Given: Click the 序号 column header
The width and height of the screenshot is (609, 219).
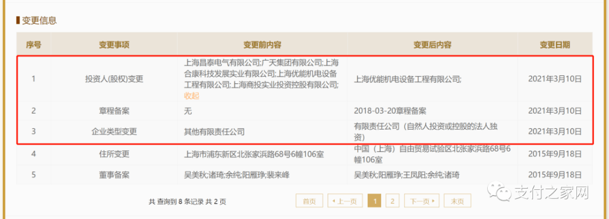Looking at the screenshot, I should 33,45.
